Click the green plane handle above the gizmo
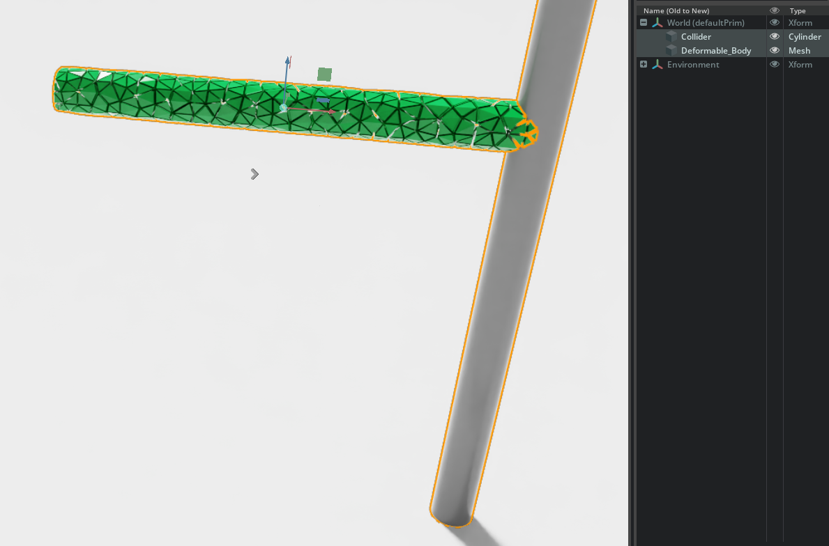The width and height of the screenshot is (829, 546). coord(324,74)
